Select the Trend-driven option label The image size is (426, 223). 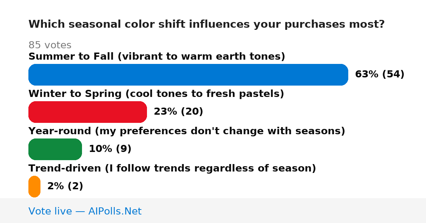pyautogui.click(x=172, y=168)
